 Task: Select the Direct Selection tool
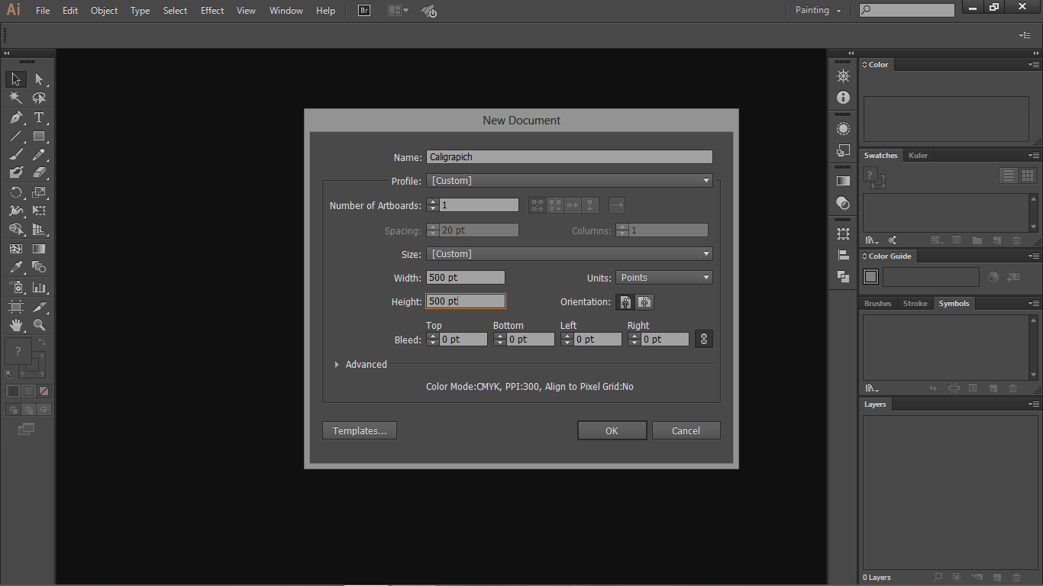(x=39, y=79)
